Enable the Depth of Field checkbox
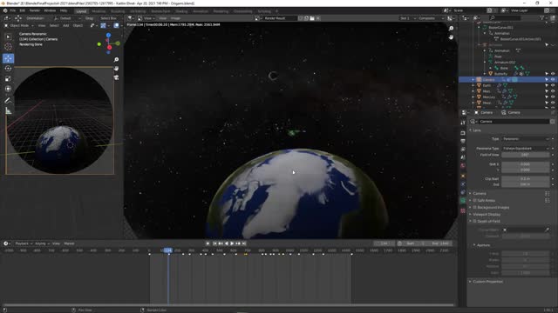 tap(474, 221)
